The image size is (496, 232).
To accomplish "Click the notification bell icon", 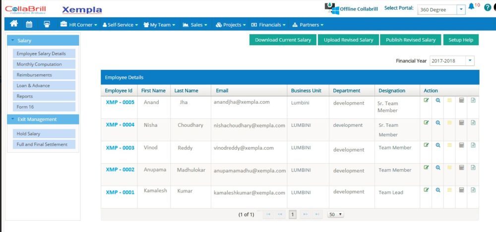I will pos(471,7).
